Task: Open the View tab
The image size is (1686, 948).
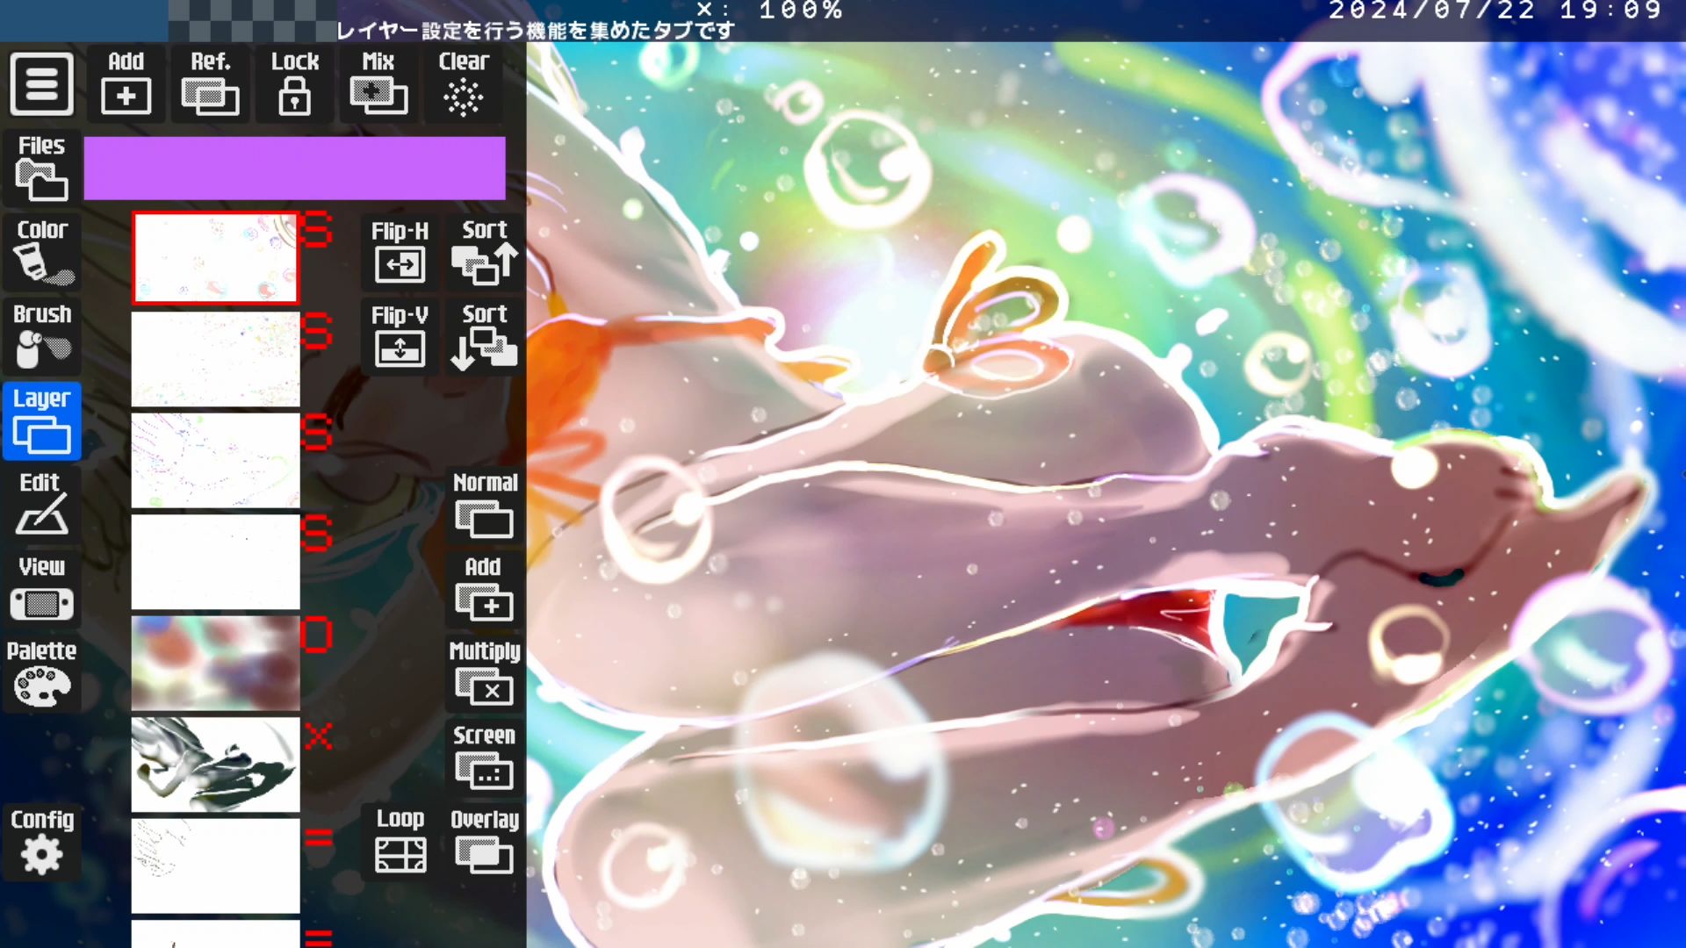Action: [41, 589]
